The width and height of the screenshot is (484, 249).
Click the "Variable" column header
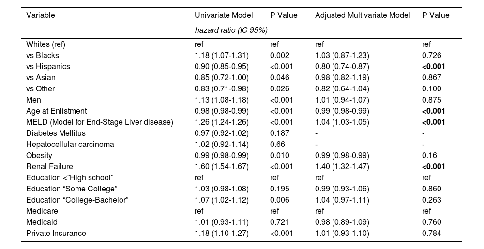tap(41, 15)
